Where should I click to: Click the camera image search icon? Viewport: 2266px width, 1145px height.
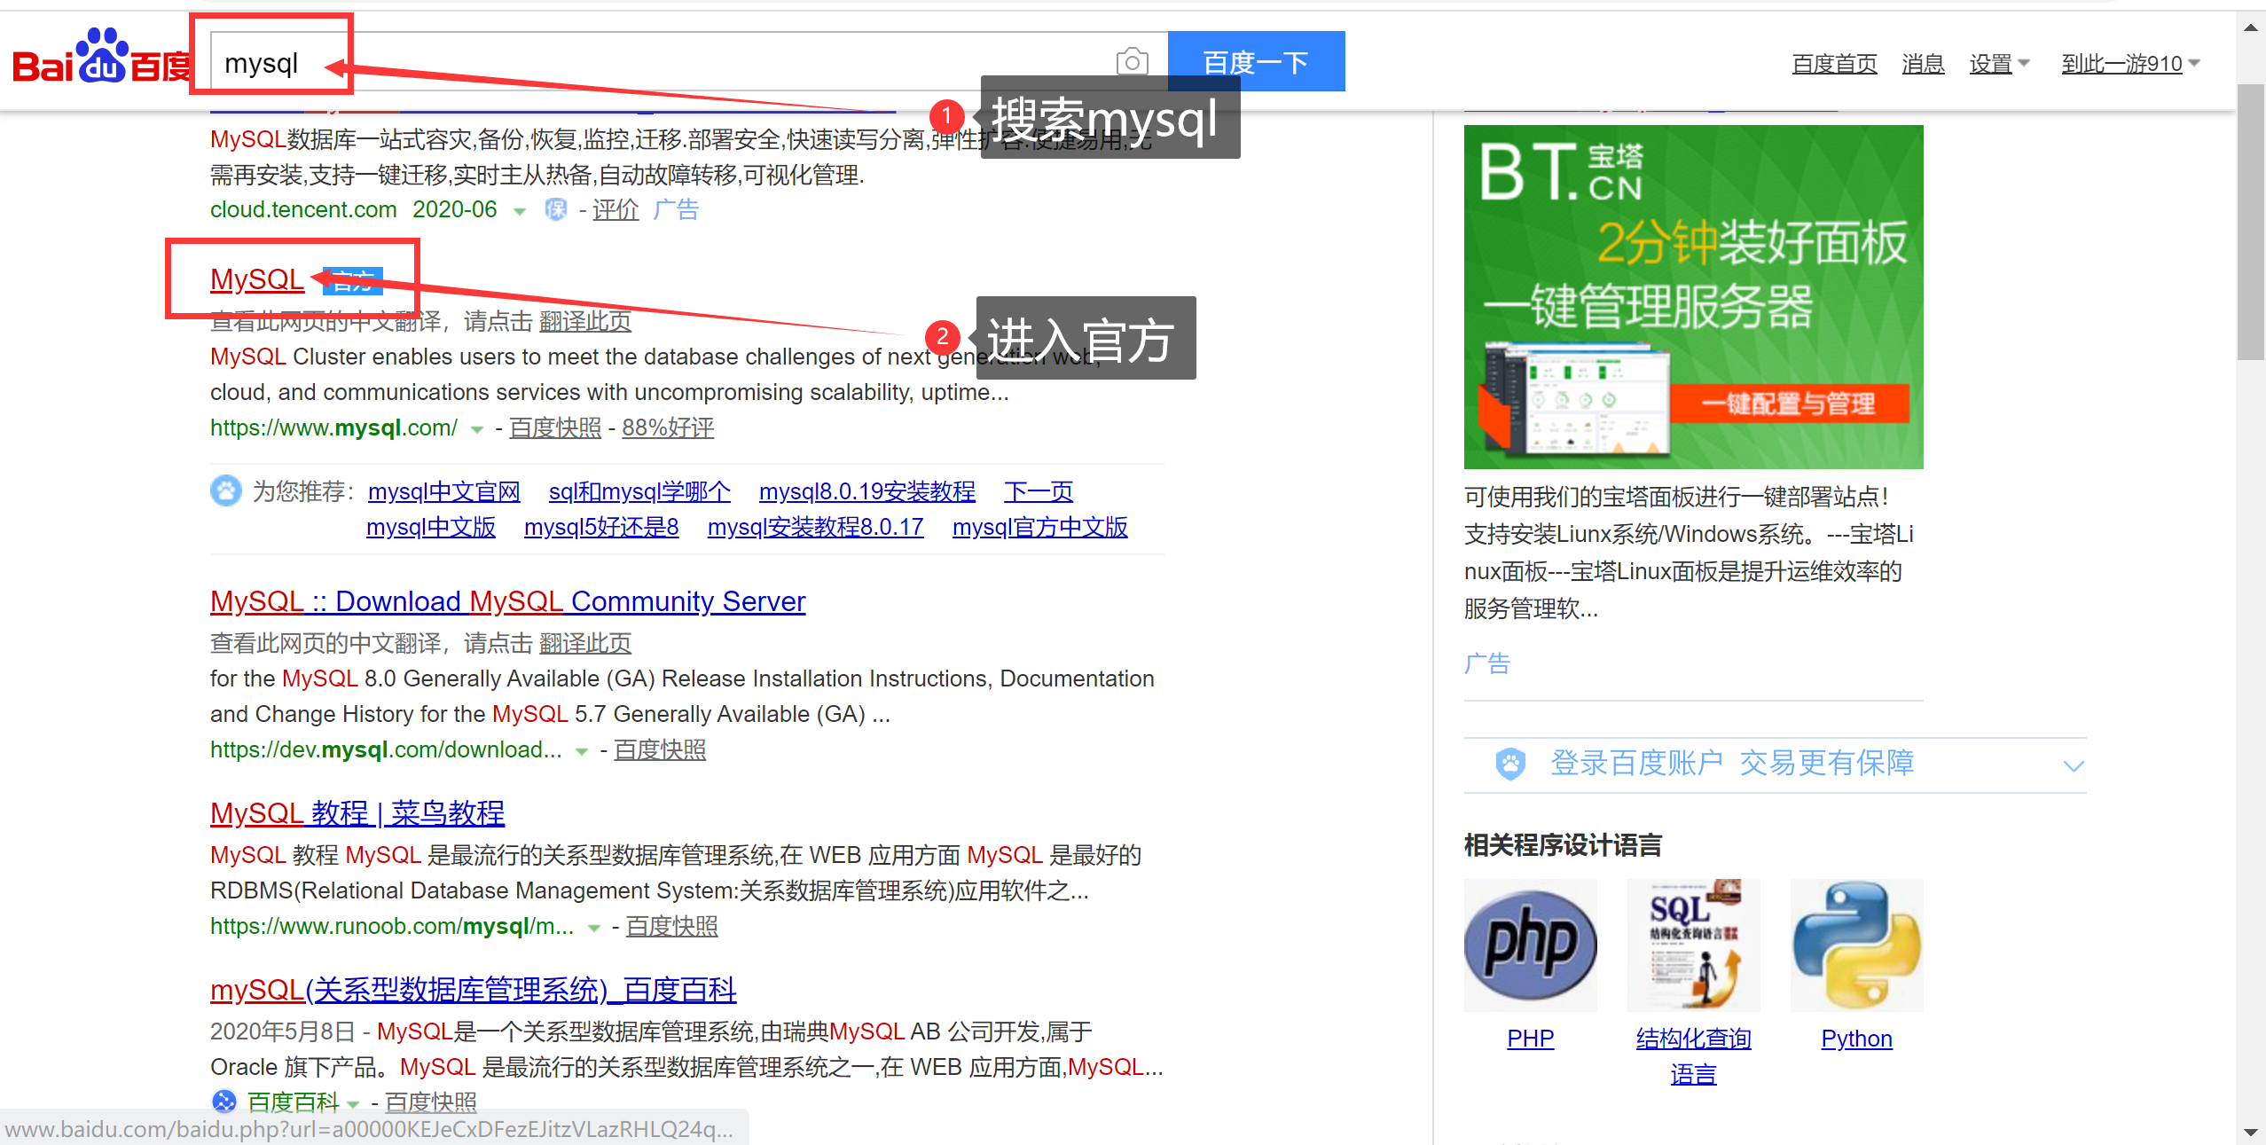(1132, 62)
